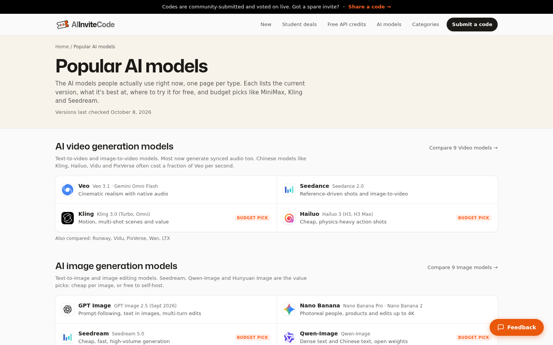
Task: Click the Share a code link
Action: pyautogui.click(x=369, y=7)
